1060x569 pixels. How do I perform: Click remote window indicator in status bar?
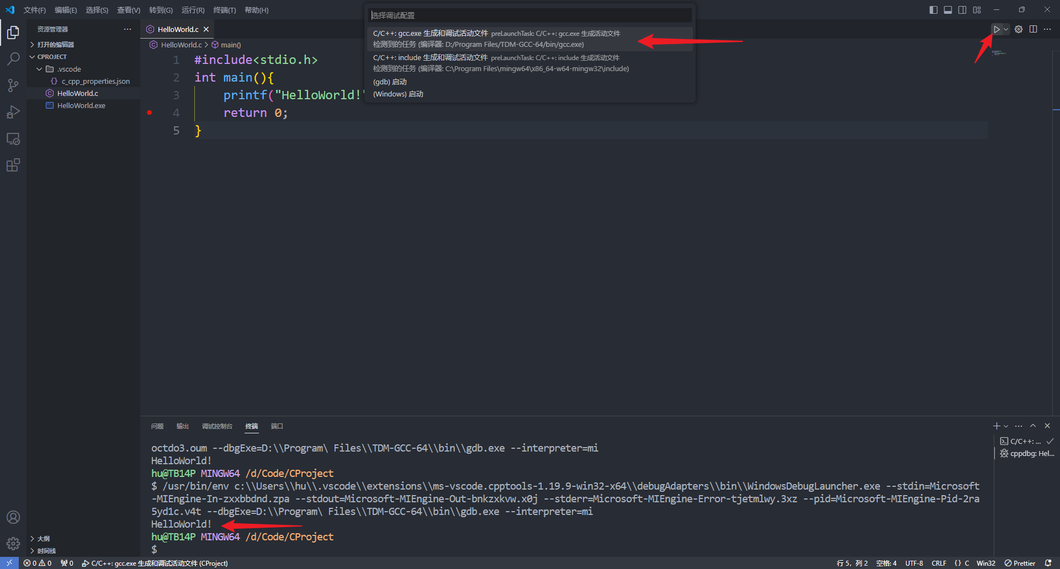click(x=9, y=563)
